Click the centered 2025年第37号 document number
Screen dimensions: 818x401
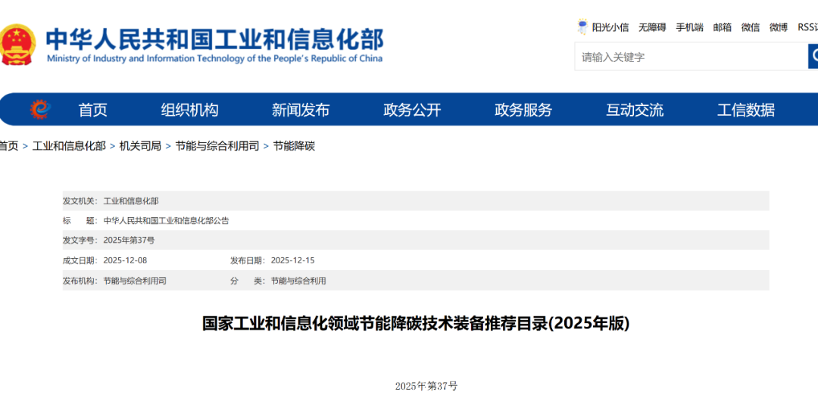point(426,386)
